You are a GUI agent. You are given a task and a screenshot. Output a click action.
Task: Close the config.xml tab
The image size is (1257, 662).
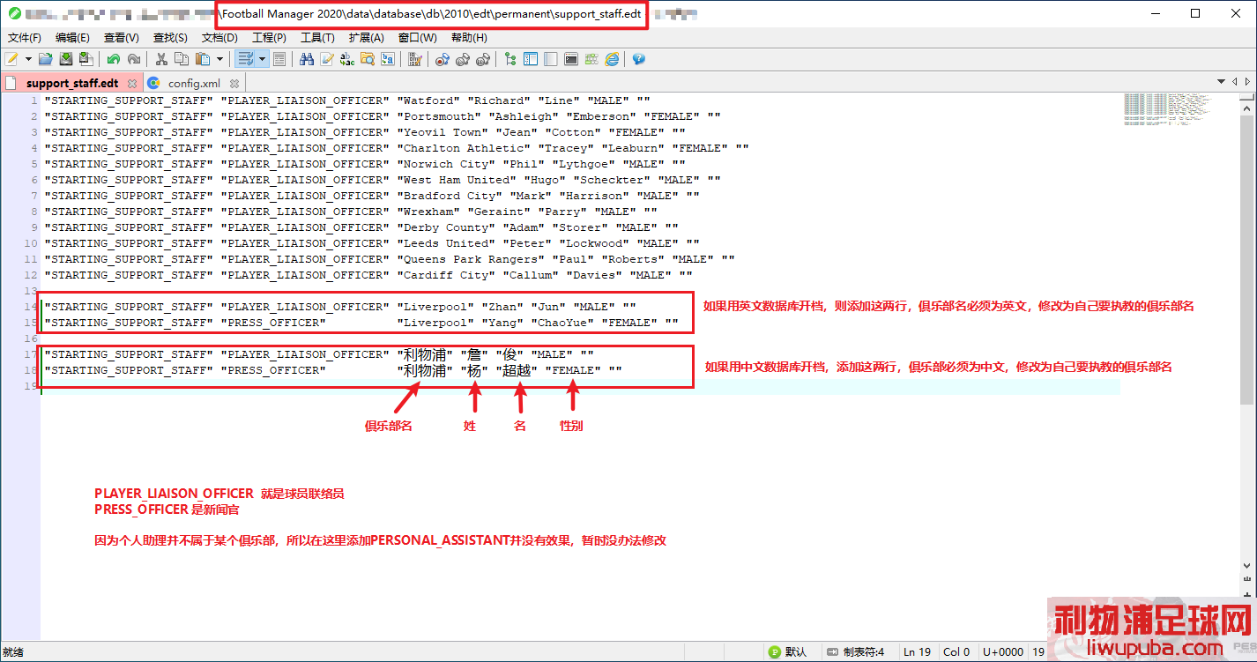(234, 84)
